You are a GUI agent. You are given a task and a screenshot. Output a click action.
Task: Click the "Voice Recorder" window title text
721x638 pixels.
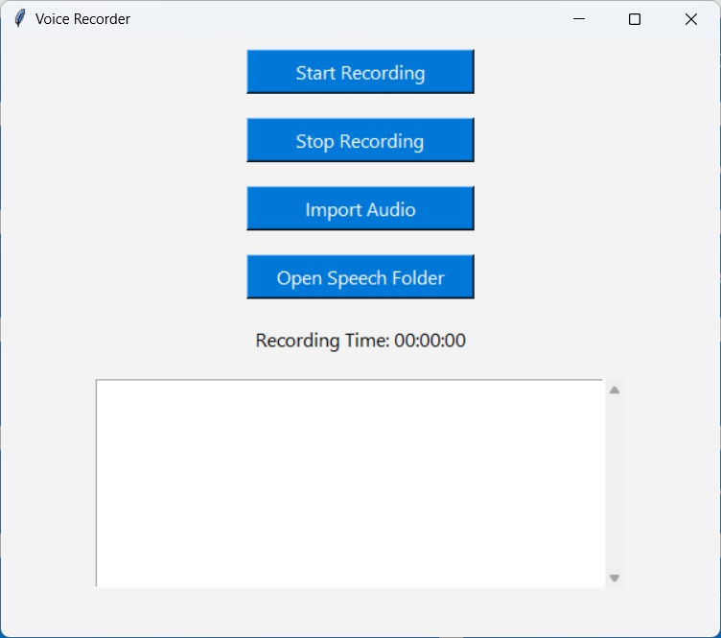coord(82,19)
